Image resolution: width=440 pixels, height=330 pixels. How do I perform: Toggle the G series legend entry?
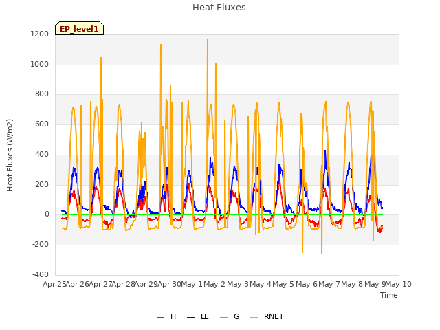(230, 316)
